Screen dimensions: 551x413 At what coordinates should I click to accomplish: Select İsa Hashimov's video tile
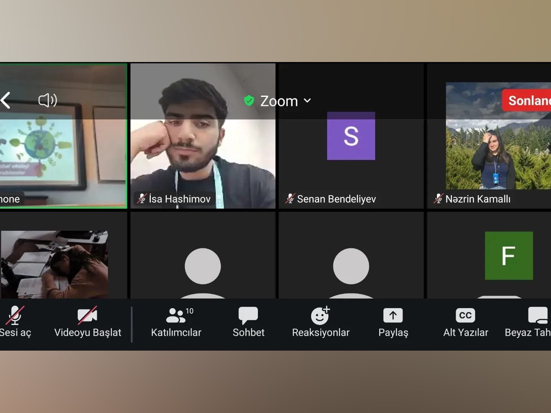point(203,153)
